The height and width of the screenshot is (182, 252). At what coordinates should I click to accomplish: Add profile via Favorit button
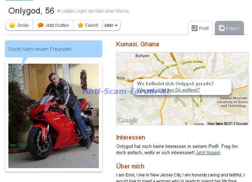[x=88, y=25]
